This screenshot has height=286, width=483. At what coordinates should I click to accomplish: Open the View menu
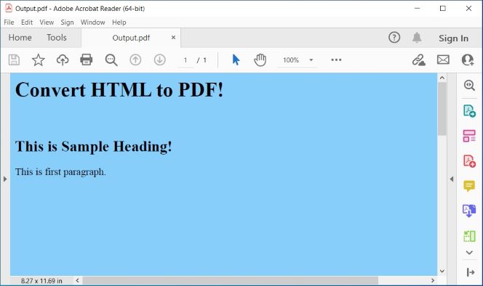pos(47,23)
